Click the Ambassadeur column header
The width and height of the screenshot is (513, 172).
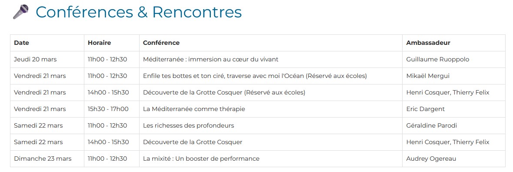[428, 43]
